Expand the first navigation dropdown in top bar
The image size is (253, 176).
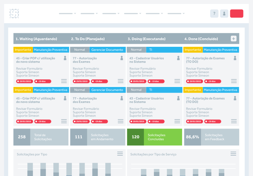(x=68, y=14)
